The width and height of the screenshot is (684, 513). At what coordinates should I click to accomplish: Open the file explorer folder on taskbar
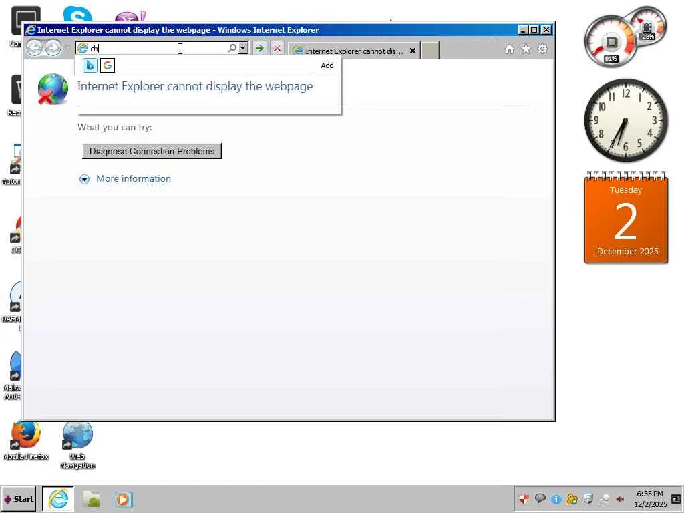[92, 499]
